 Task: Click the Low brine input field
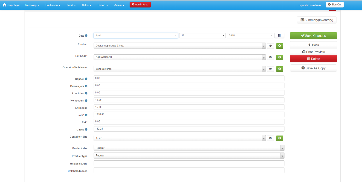click(x=189, y=93)
